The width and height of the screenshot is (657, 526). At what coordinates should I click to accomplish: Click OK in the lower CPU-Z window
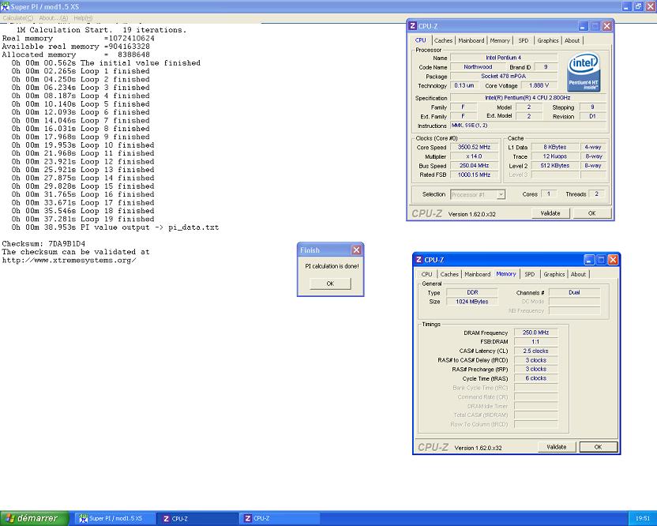coord(598,447)
